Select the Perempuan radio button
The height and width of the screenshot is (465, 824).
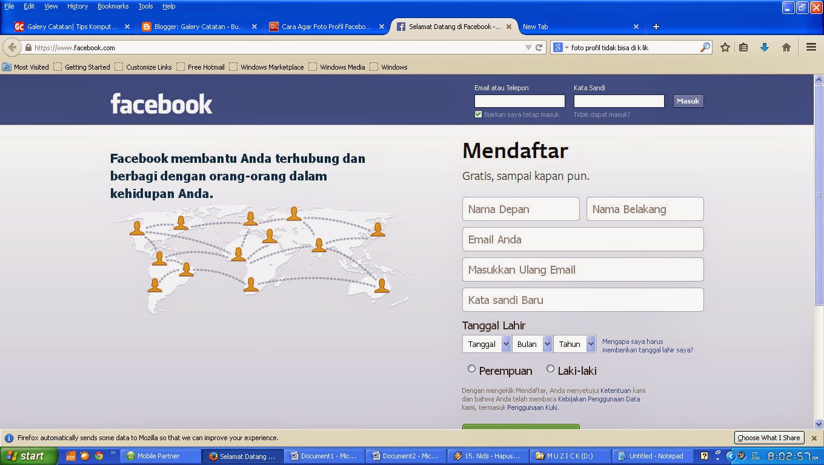(x=471, y=368)
